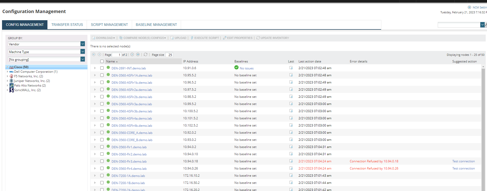
Task: Open last config icon for DEN-7200-1A.demo.lab
Action: coord(291,175)
